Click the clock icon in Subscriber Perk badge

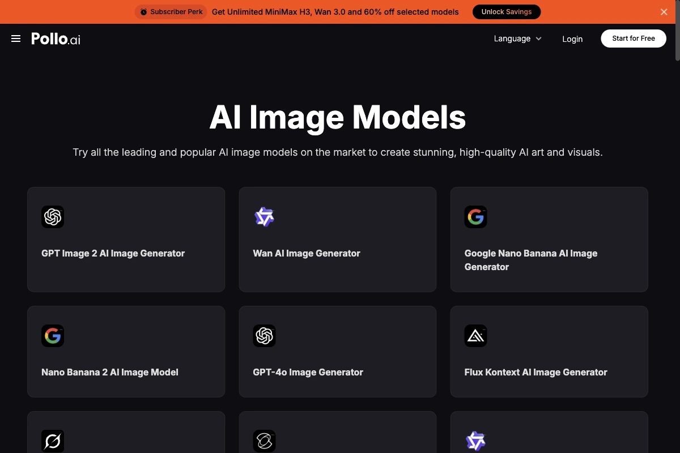143,12
